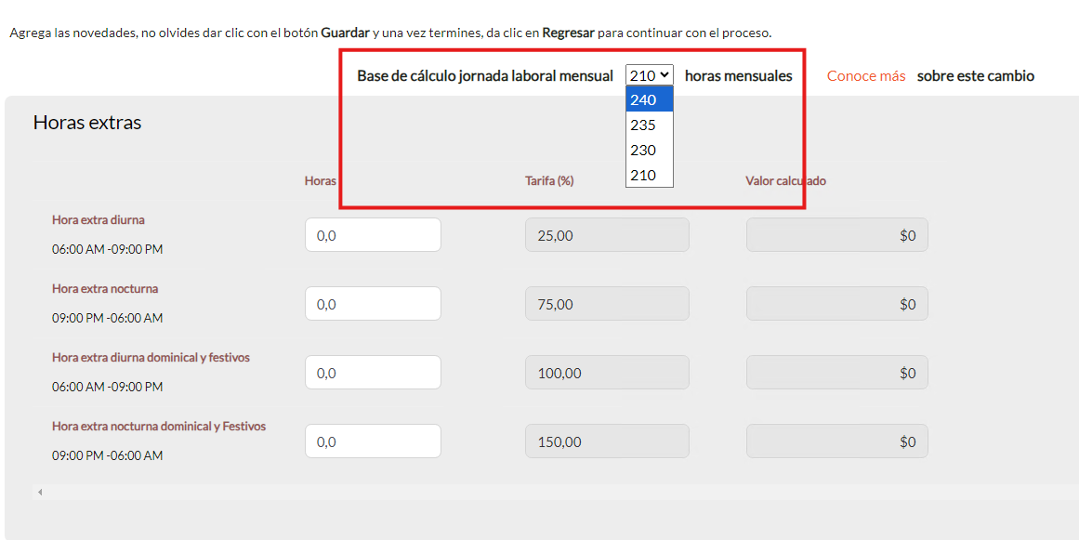Click valor calculado field for Hora extra diurna

tap(836, 235)
